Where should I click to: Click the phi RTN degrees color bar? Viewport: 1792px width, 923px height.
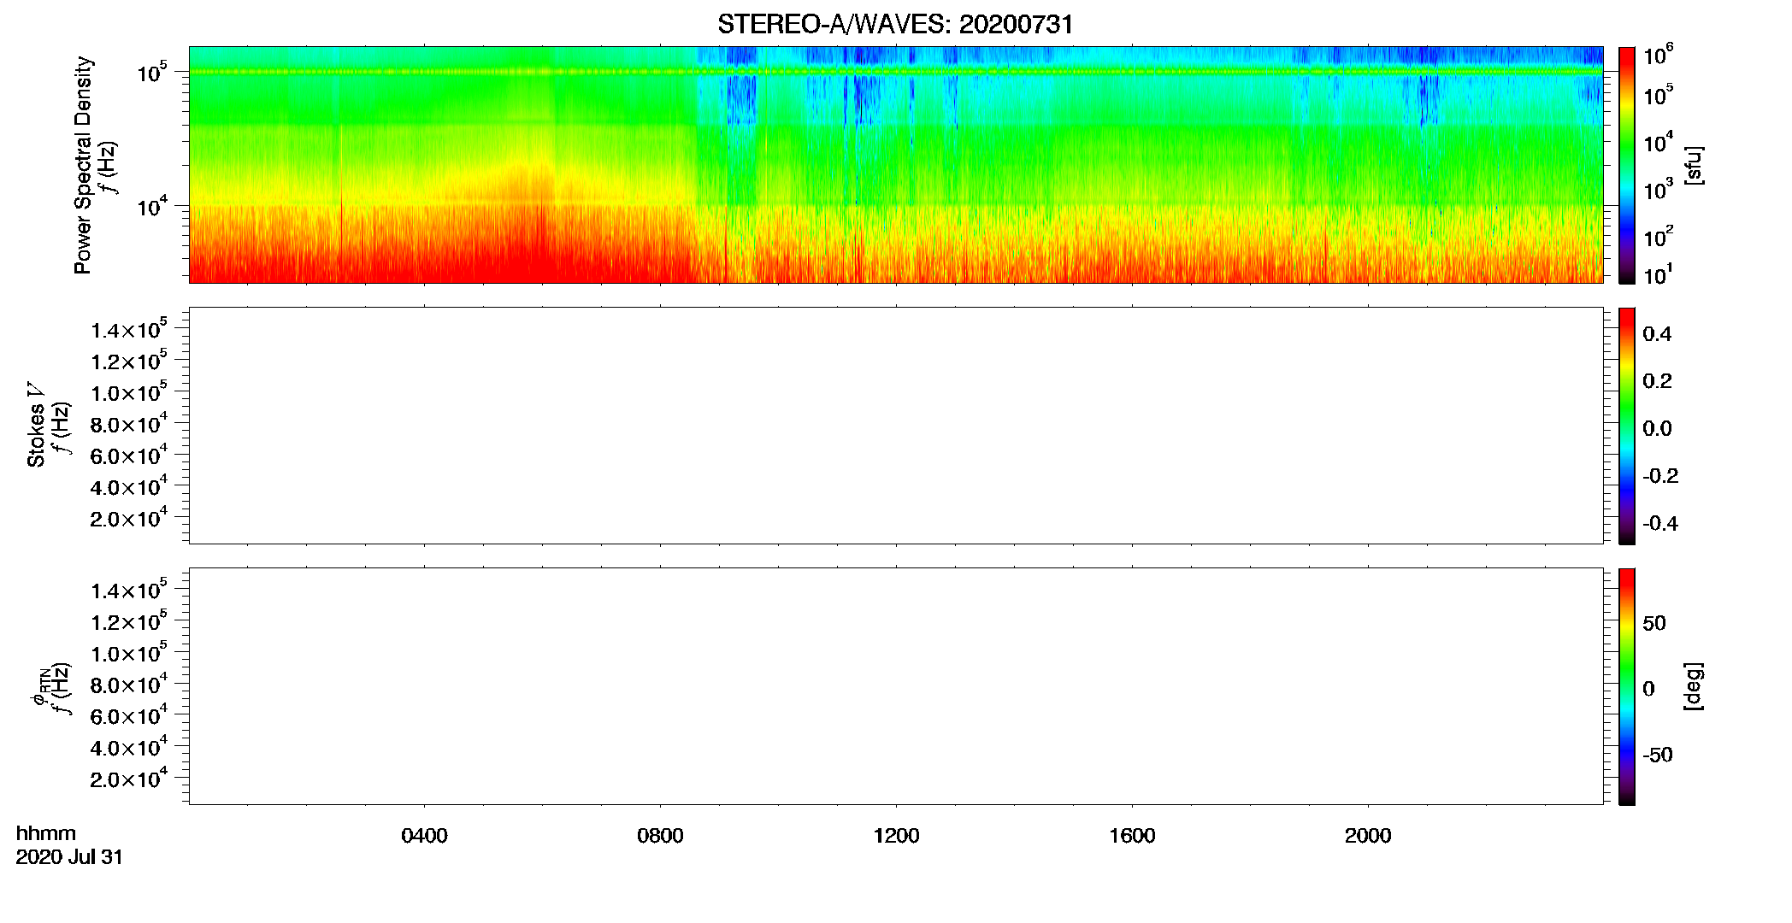pyautogui.click(x=1627, y=686)
